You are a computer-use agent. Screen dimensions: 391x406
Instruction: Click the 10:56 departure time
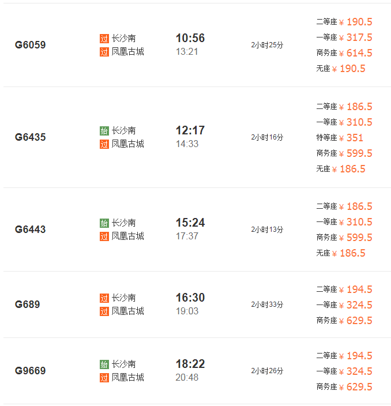(190, 38)
